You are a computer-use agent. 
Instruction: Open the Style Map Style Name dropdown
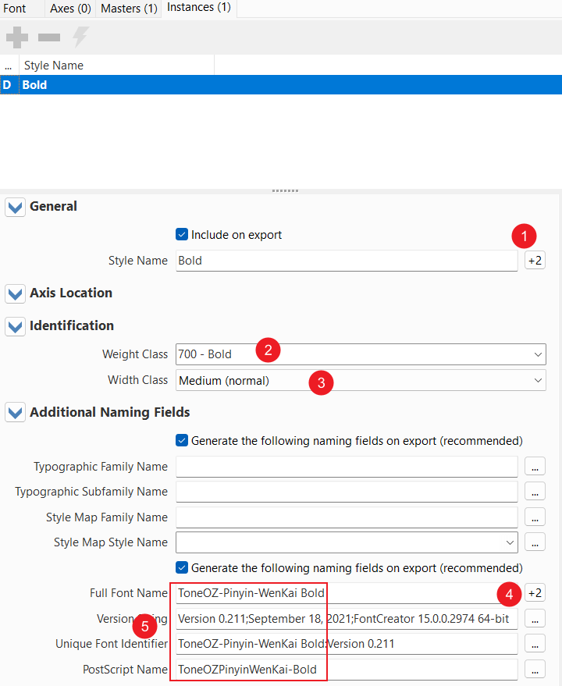click(x=347, y=542)
